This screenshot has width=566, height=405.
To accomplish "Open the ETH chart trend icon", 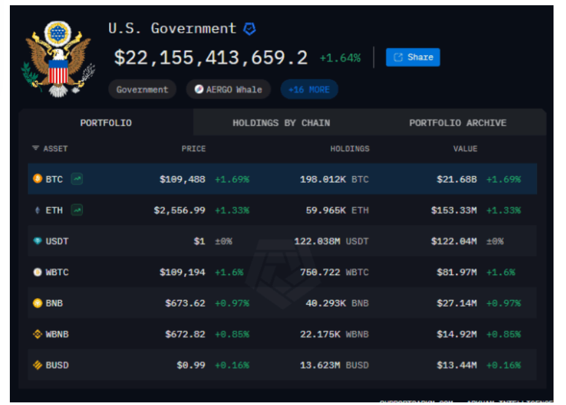I will tap(77, 209).
